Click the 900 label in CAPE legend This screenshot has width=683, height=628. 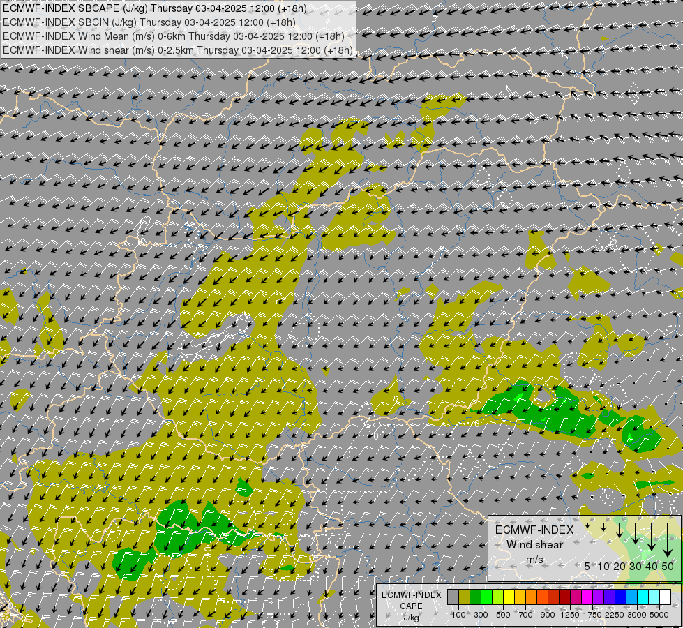tap(548, 615)
